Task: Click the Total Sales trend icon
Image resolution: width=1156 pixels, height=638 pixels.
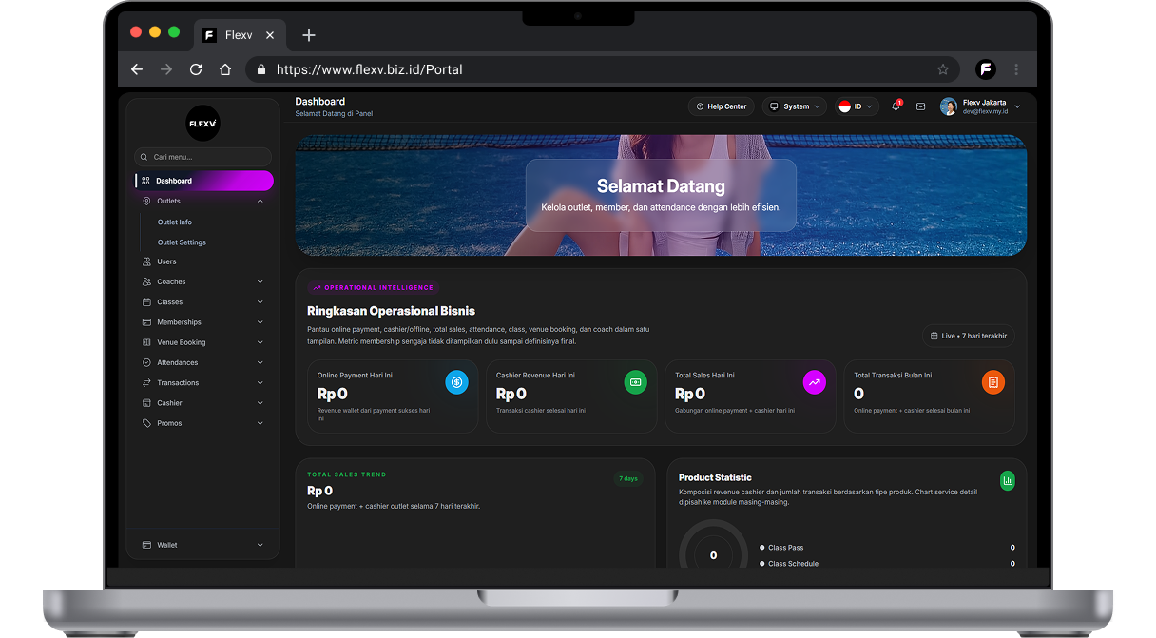Action: [815, 382]
